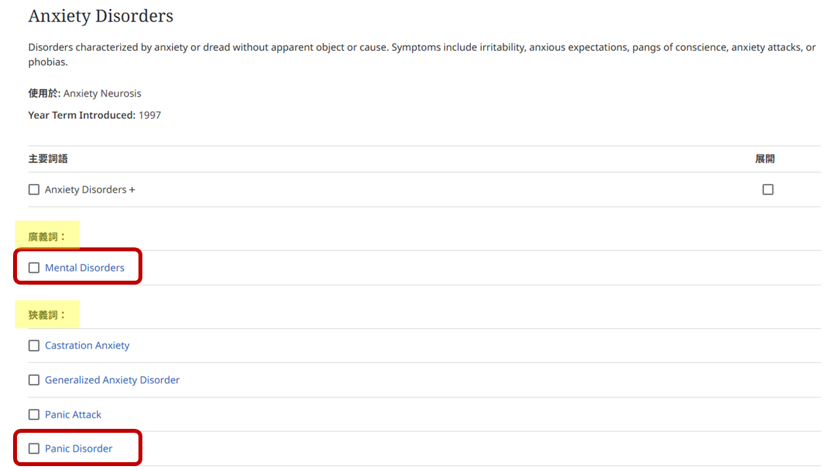The height and width of the screenshot is (470, 836).
Task: Check the Anxiety Disorders main term checkbox
Action: [x=34, y=190]
